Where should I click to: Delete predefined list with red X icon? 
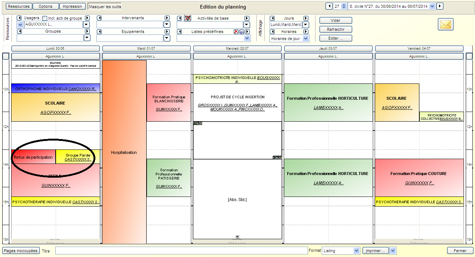(236, 32)
